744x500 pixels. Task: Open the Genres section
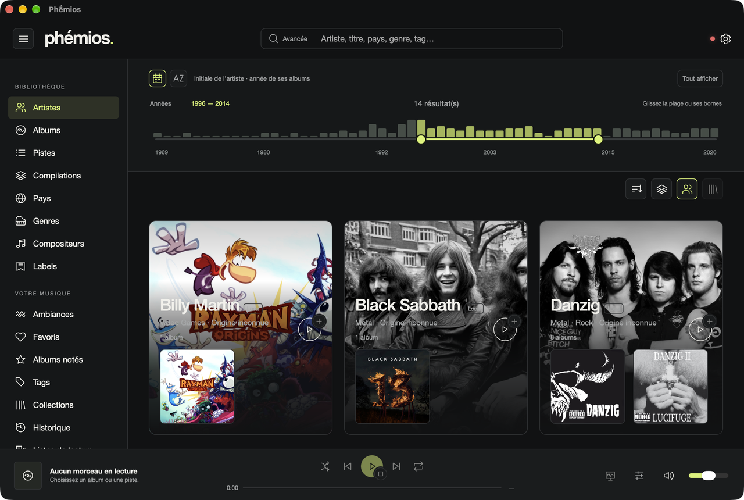pyautogui.click(x=63, y=221)
